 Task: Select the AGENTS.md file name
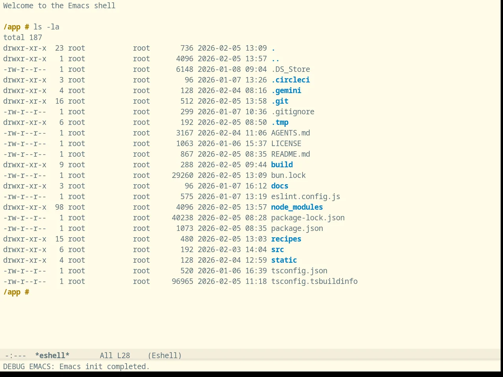coord(290,133)
